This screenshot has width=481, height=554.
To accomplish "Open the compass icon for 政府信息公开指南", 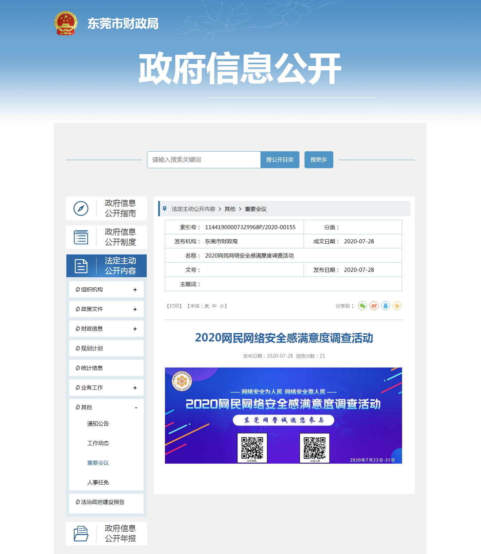I will coord(81,208).
